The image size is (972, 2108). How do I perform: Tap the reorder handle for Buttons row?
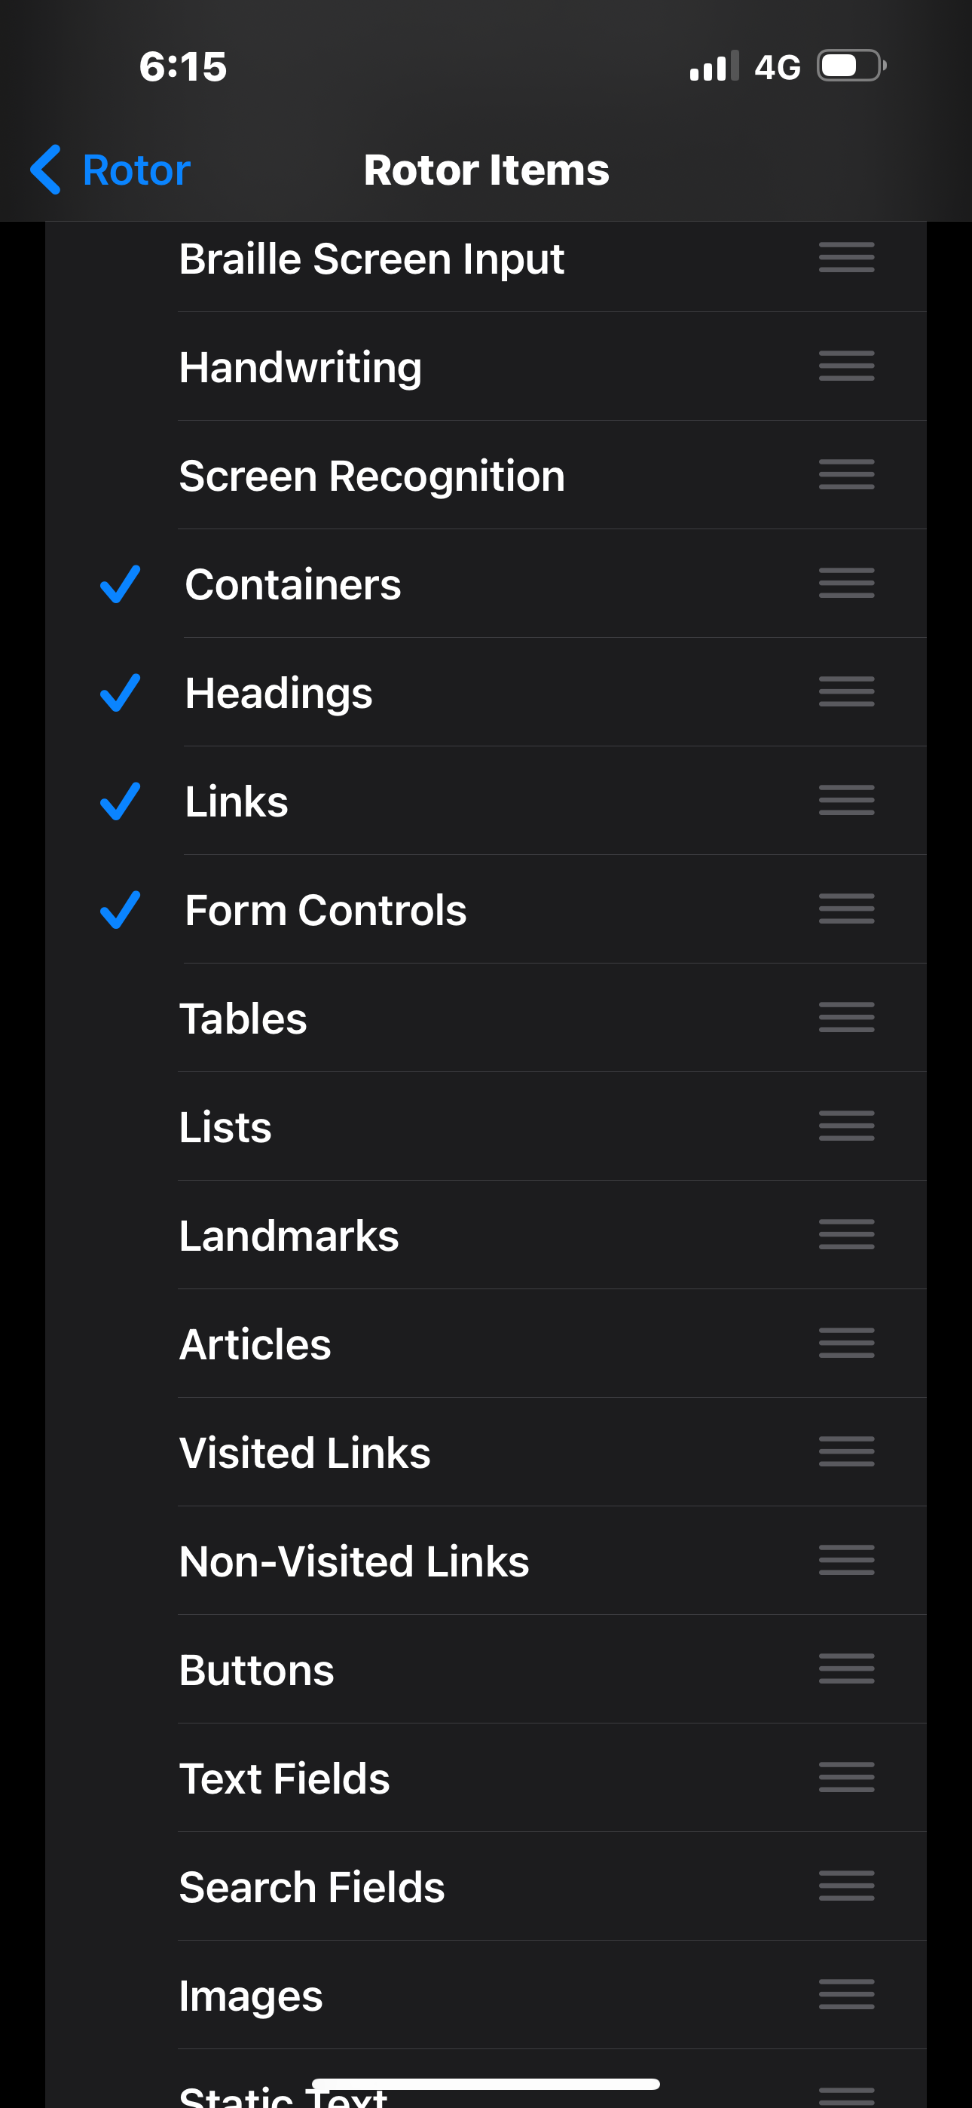tap(846, 1668)
